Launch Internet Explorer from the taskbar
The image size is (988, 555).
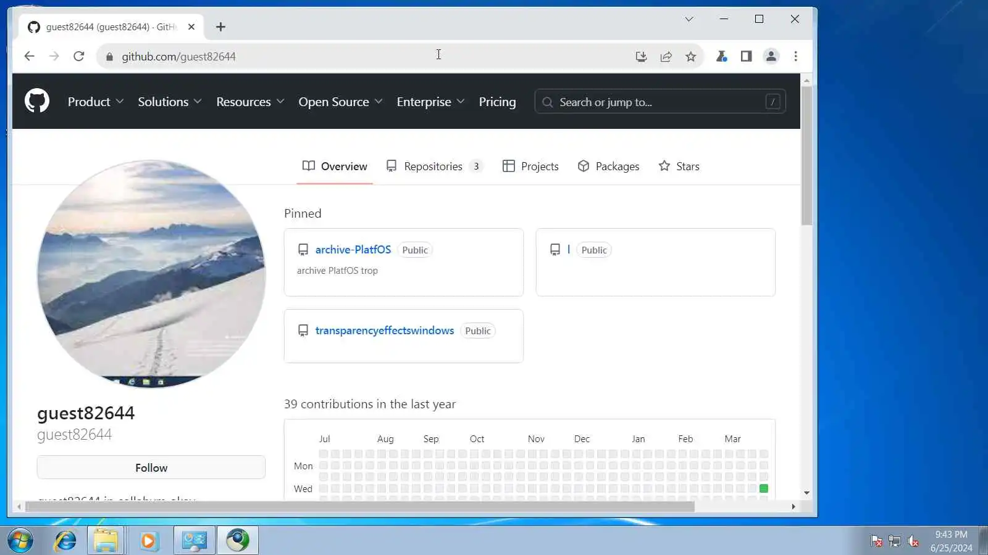(x=65, y=541)
